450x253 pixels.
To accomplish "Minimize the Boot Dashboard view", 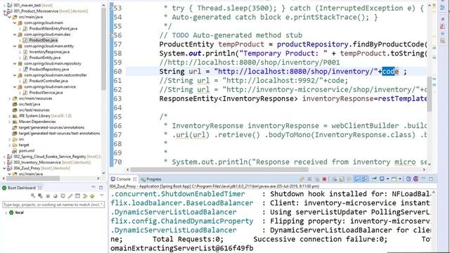I will click(x=94, y=187).
